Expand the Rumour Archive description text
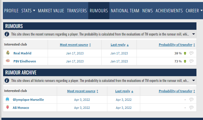Image resolution: width=203 pixels, height=120 pixels. click(193, 80)
